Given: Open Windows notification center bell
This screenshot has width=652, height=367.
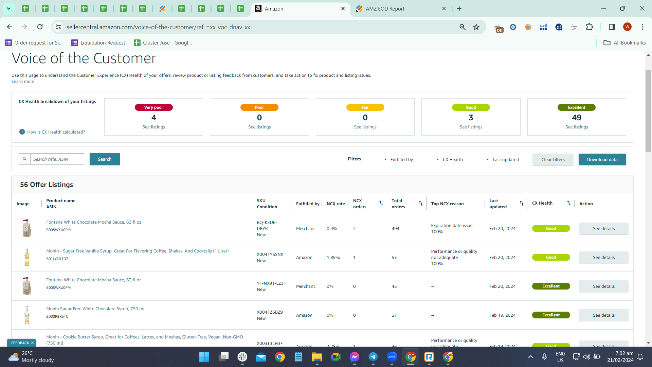Looking at the screenshot, I should 640,357.
